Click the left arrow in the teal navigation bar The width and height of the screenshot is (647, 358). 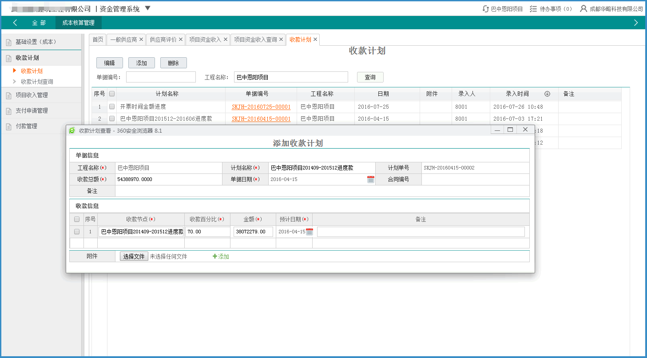pos(15,23)
